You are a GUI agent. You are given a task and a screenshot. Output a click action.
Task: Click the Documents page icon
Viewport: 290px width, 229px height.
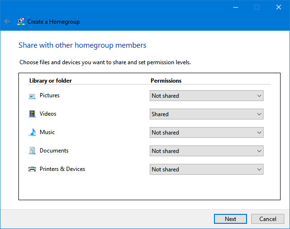click(32, 151)
